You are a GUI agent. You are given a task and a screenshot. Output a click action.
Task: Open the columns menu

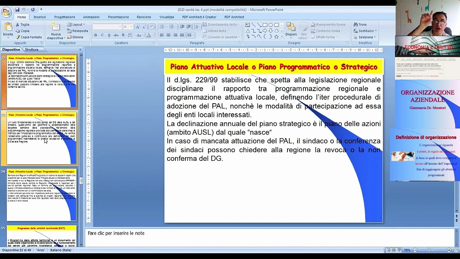[x=190, y=35]
